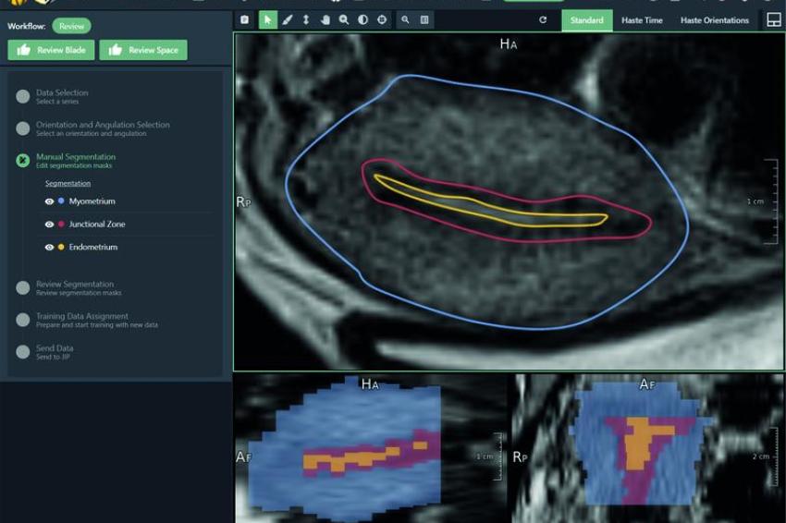Open the Orientation and Angulation Selection step
The image size is (786, 523).
click(x=92, y=128)
